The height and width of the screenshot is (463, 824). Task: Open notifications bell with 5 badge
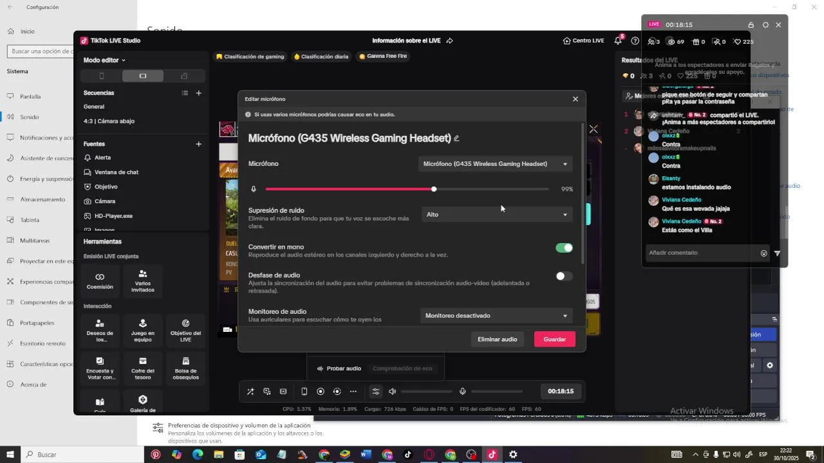coord(618,41)
